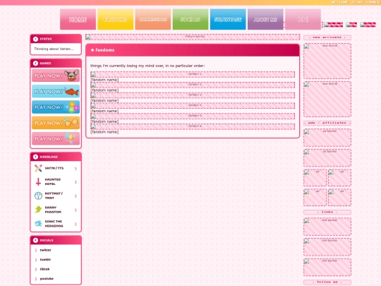Click the fandom 5 banner image
Image resolution: width=381 pixels, height=286 pixels.
[193, 117]
